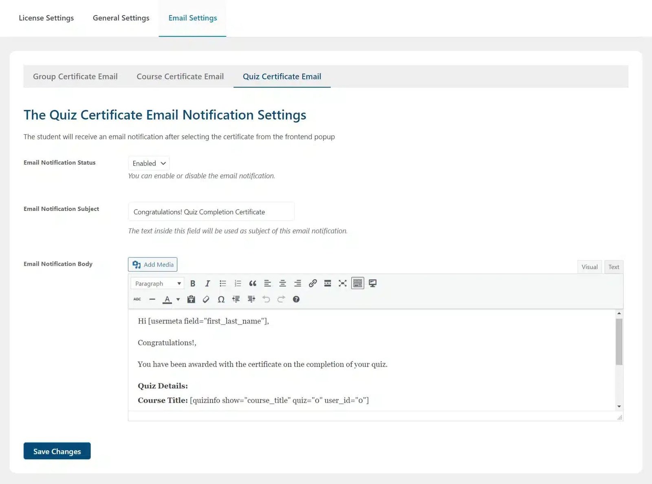The image size is (652, 484).
Task: Click the 'Quiz Details:' heading in editor
Action: tap(163, 386)
